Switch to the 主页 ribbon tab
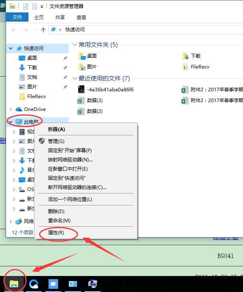 pyautogui.click(x=39, y=17)
